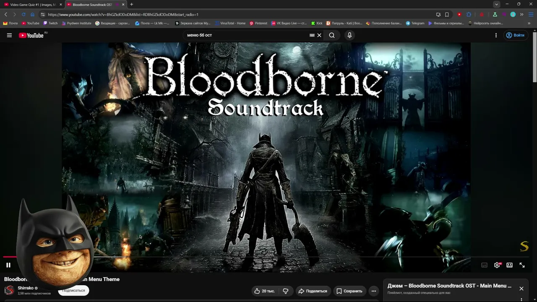
Task: Expand the browser tab search dropdown
Action: click(x=496, y=5)
